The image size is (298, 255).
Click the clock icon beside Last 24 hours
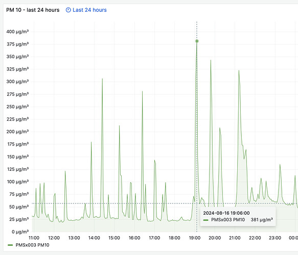(68, 10)
